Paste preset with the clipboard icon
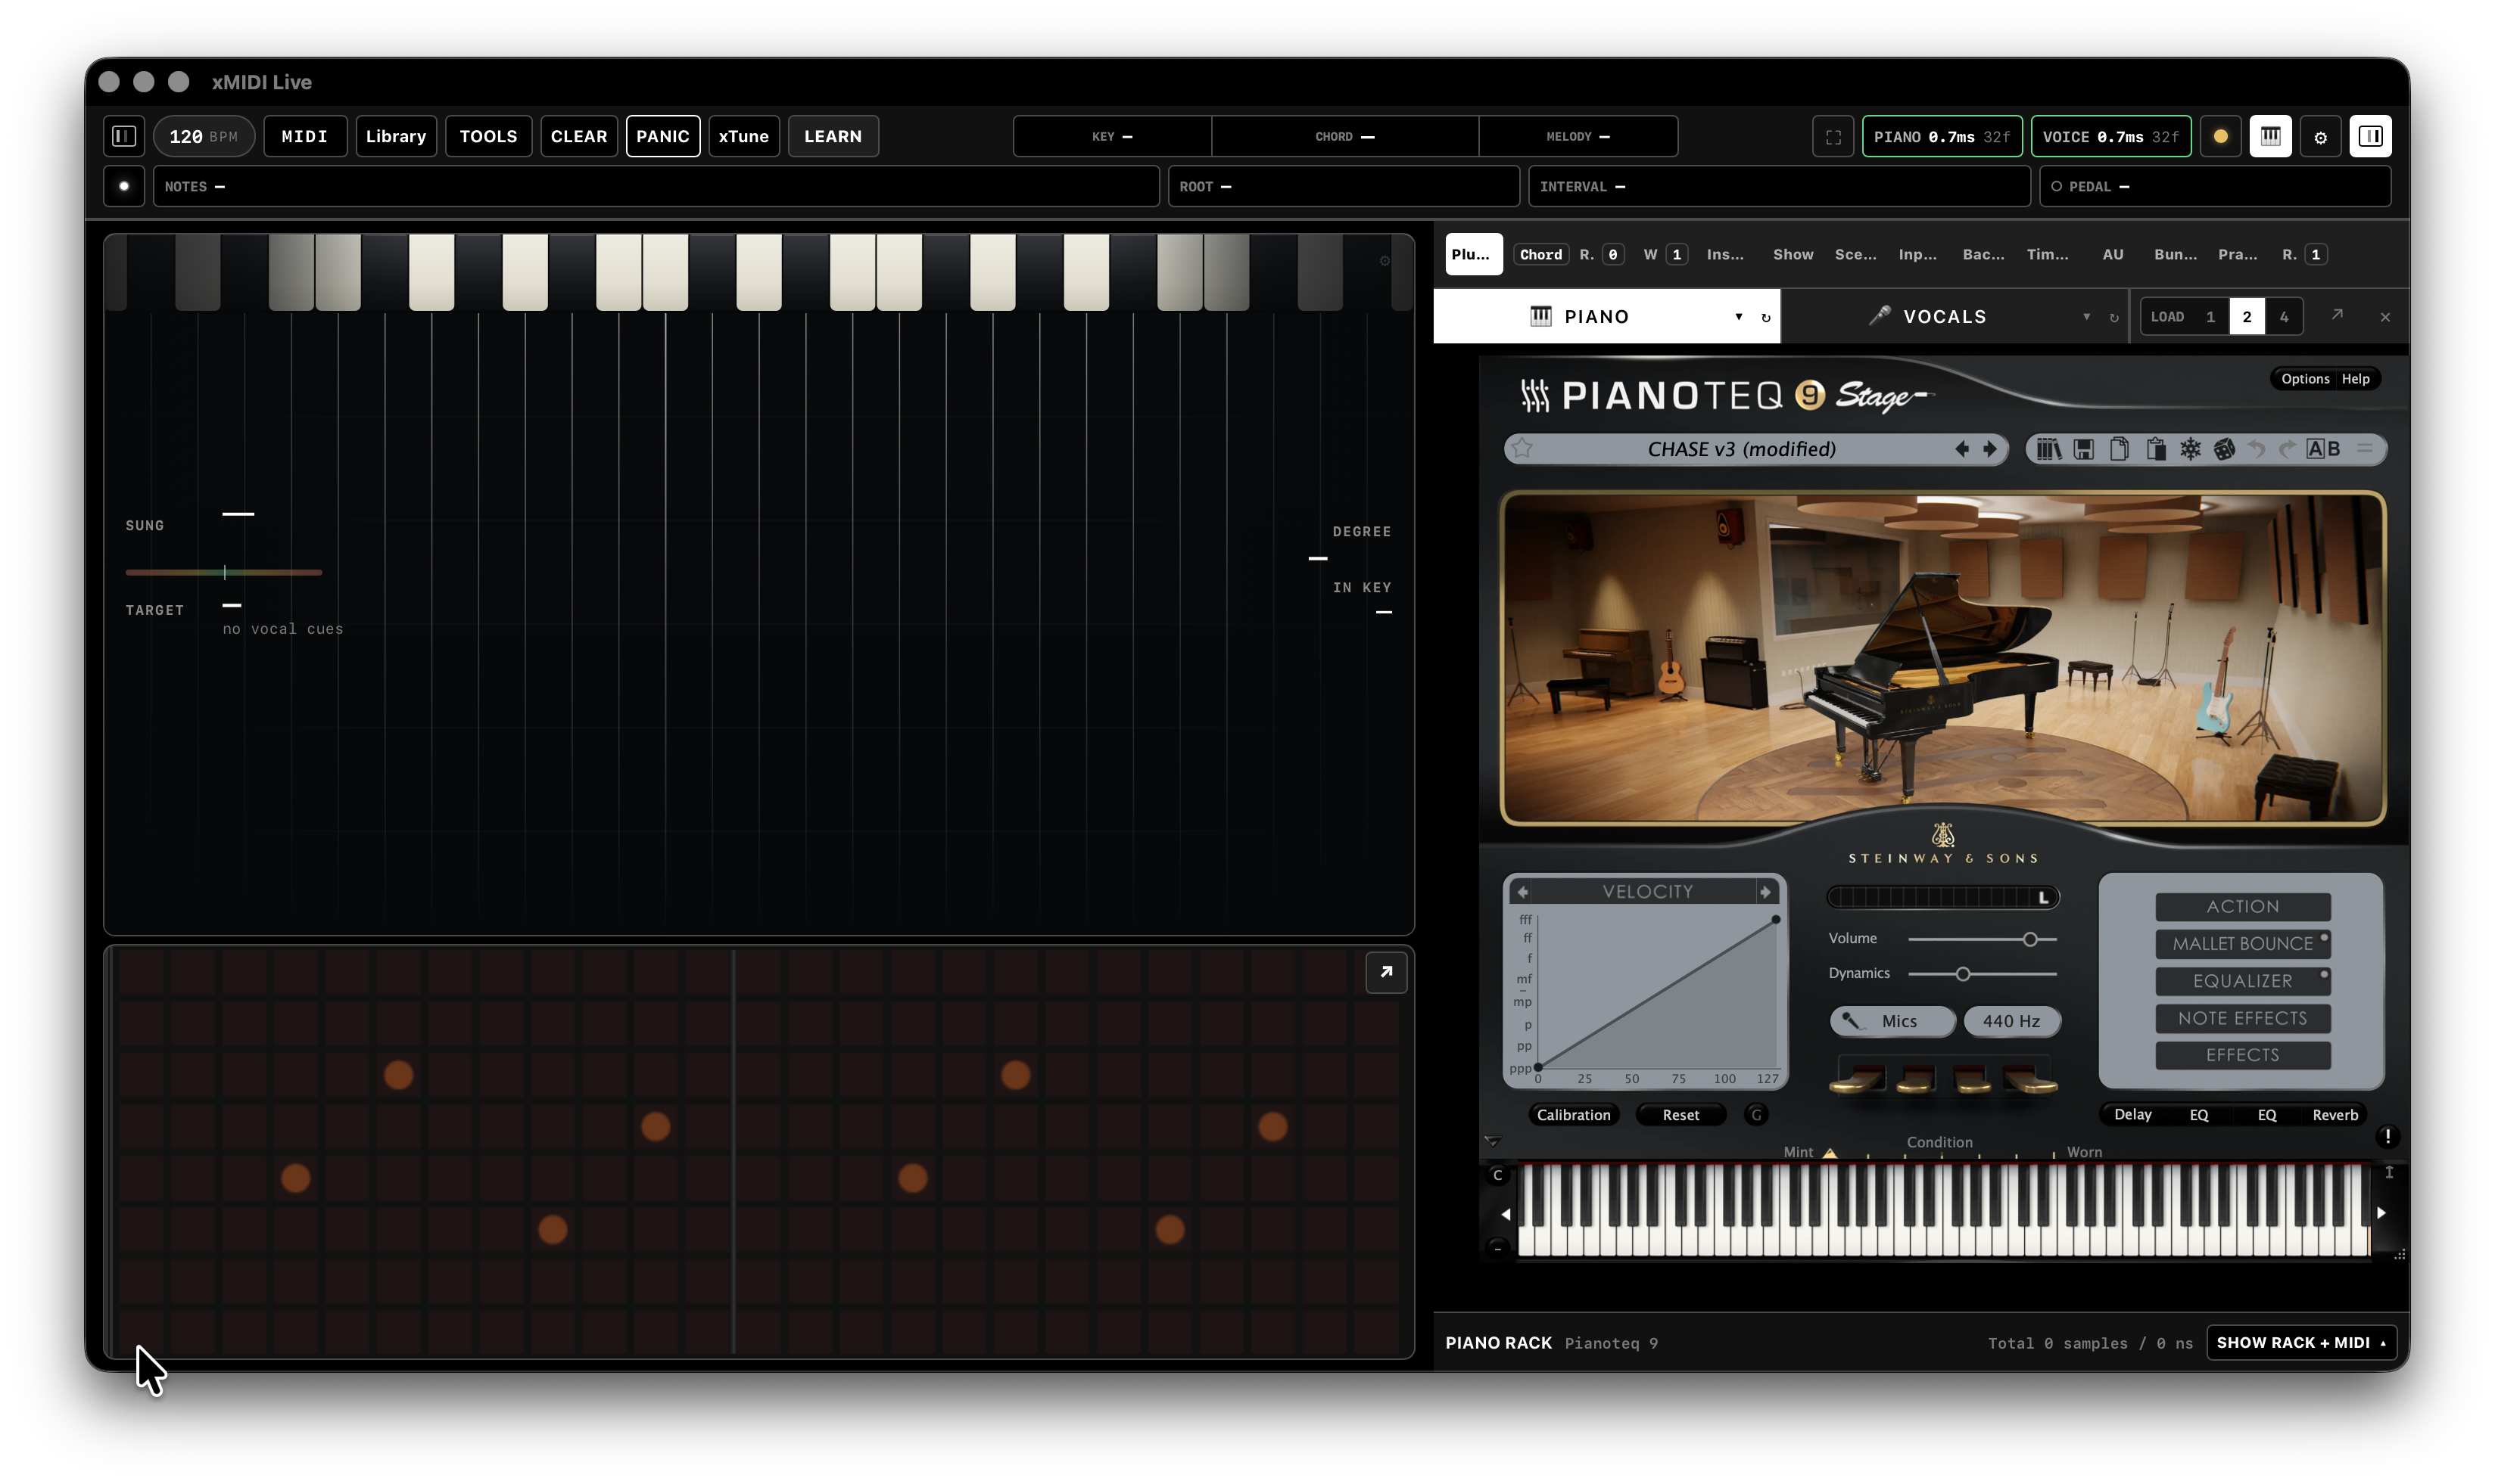The height and width of the screenshot is (1484, 2495). click(2154, 449)
